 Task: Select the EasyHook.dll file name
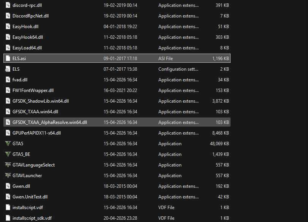tap(25, 27)
